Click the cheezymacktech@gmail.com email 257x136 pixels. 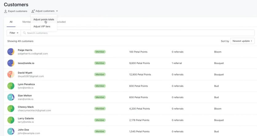(x=34, y=110)
